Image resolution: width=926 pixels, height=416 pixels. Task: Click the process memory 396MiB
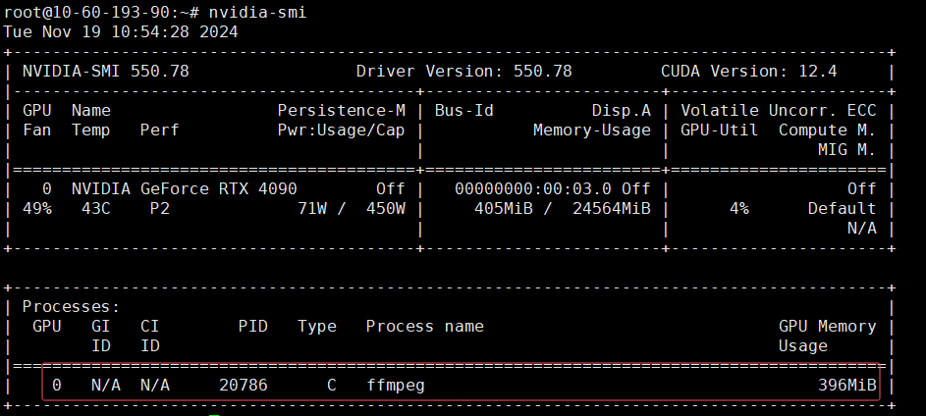coord(846,386)
